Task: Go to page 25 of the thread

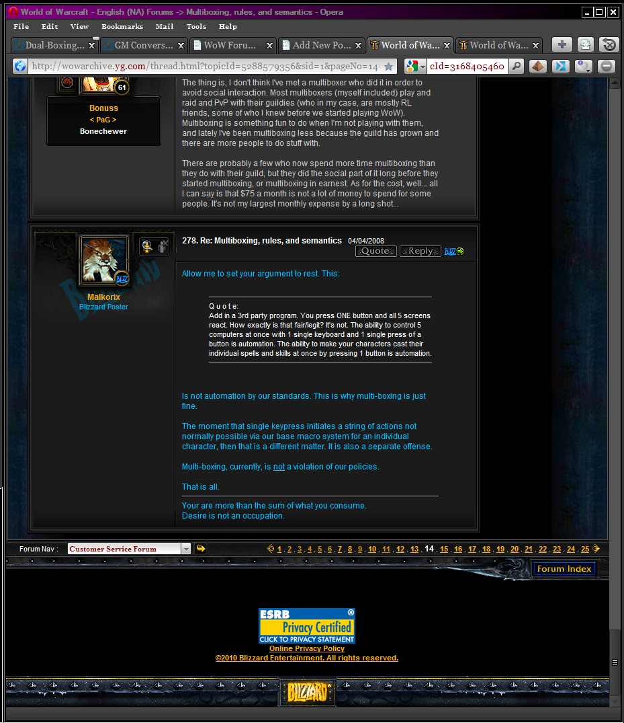Action: click(x=585, y=549)
